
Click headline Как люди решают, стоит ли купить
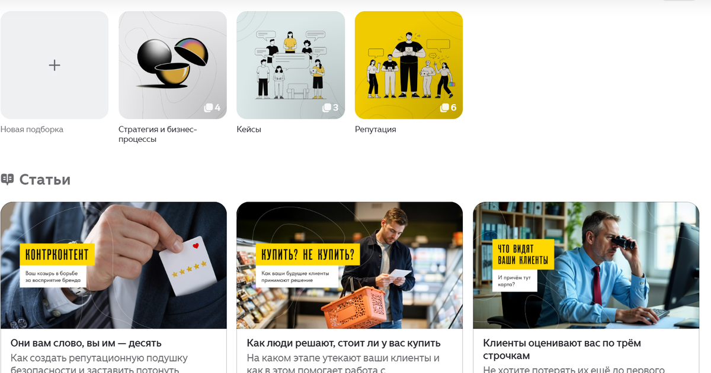click(x=344, y=343)
